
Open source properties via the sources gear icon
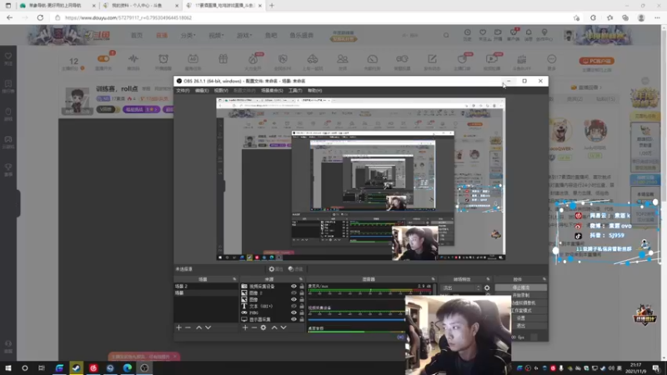point(263,327)
